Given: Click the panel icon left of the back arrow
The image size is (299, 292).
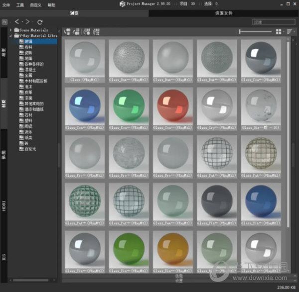Looking at the screenshot, I should pyautogui.click(x=4, y=22).
